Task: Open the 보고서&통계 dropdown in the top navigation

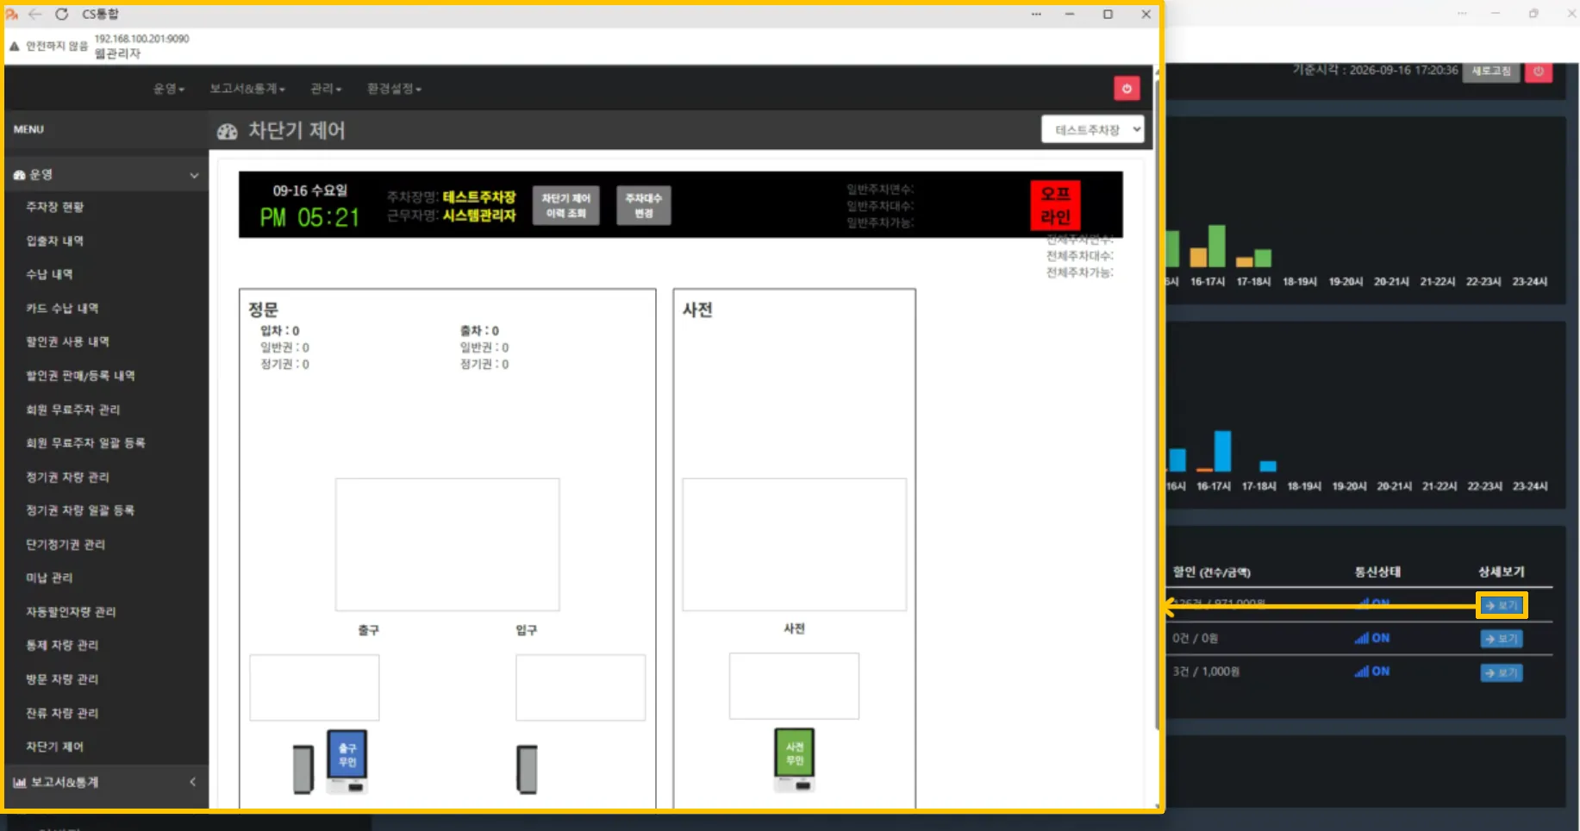Action: pos(247,89)
